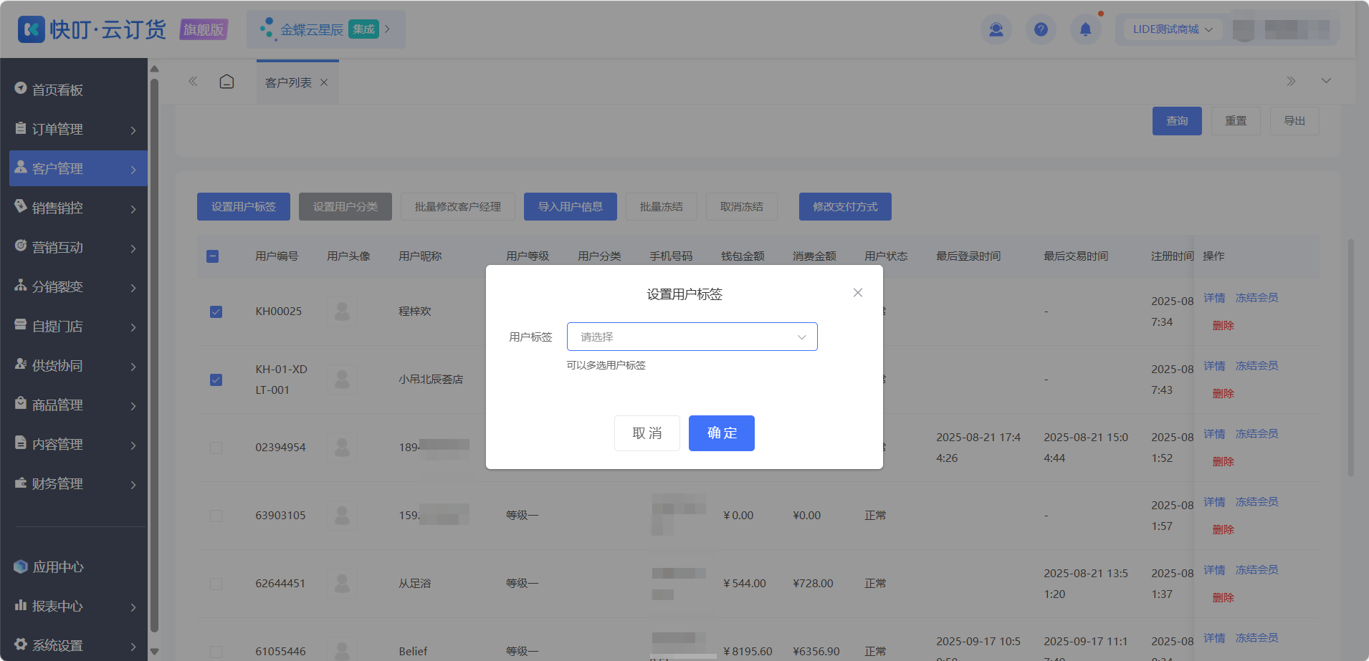Click the customer service headset icon
The image size is (1369, 661).
coord(996,29)
